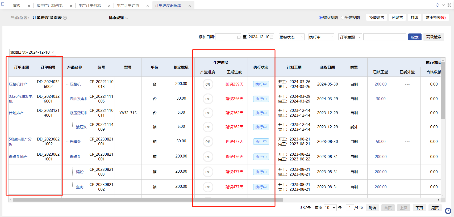Viewport: 454px width, 217px height.
Task: Click the page number input box
Action: coord(350,208)
